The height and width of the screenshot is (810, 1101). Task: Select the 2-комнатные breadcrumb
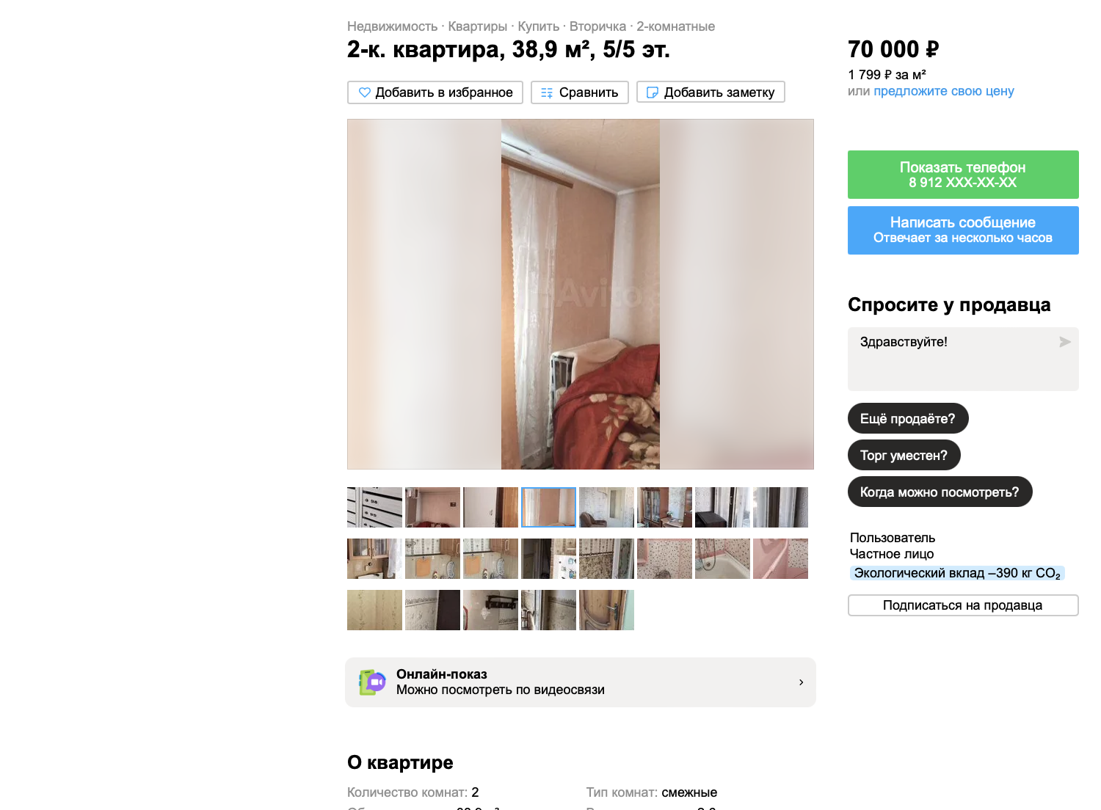[x=675, y=26]
